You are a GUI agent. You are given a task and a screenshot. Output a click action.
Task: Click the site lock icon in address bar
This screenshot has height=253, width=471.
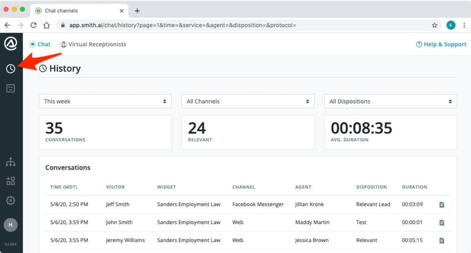tap(63, 25)
